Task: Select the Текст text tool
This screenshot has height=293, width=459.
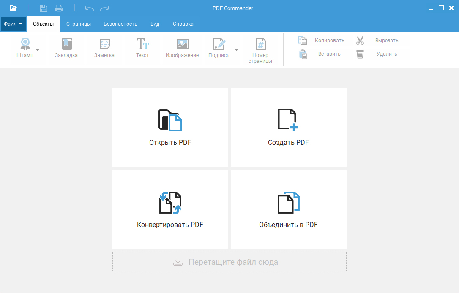Action: coord(142,48)
